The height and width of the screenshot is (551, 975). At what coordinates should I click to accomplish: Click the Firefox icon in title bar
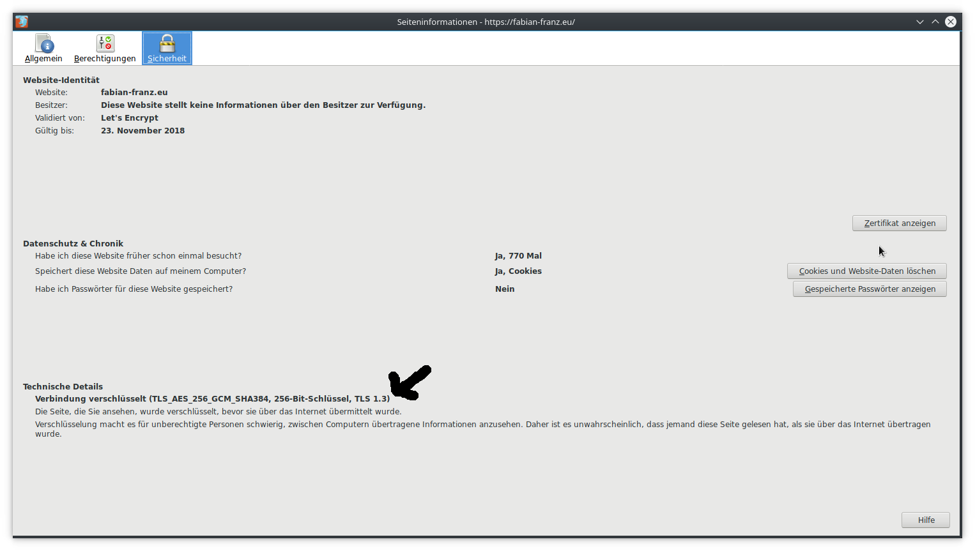(x=22, y=22)
